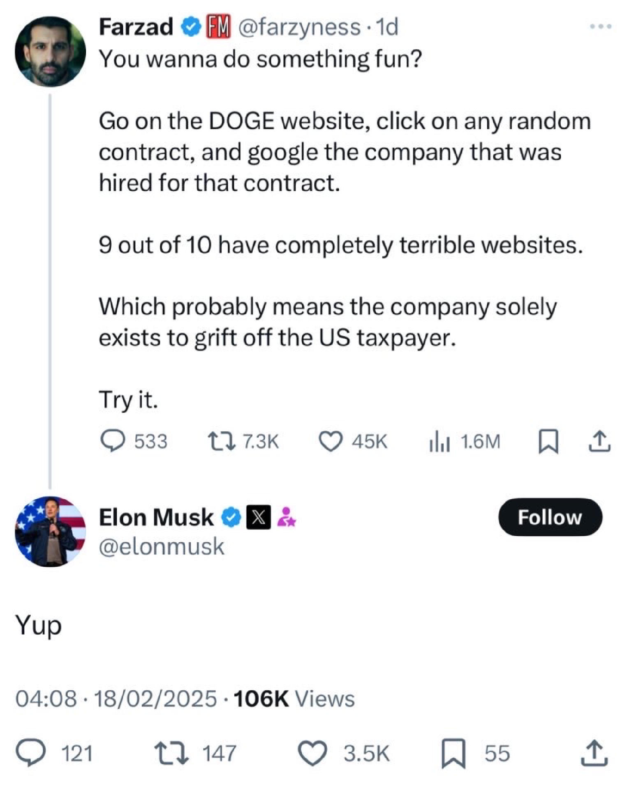Share Farzad's post via share icon
Image resolution: width=629 pixels, height=789 pixels.
point(599,442)
